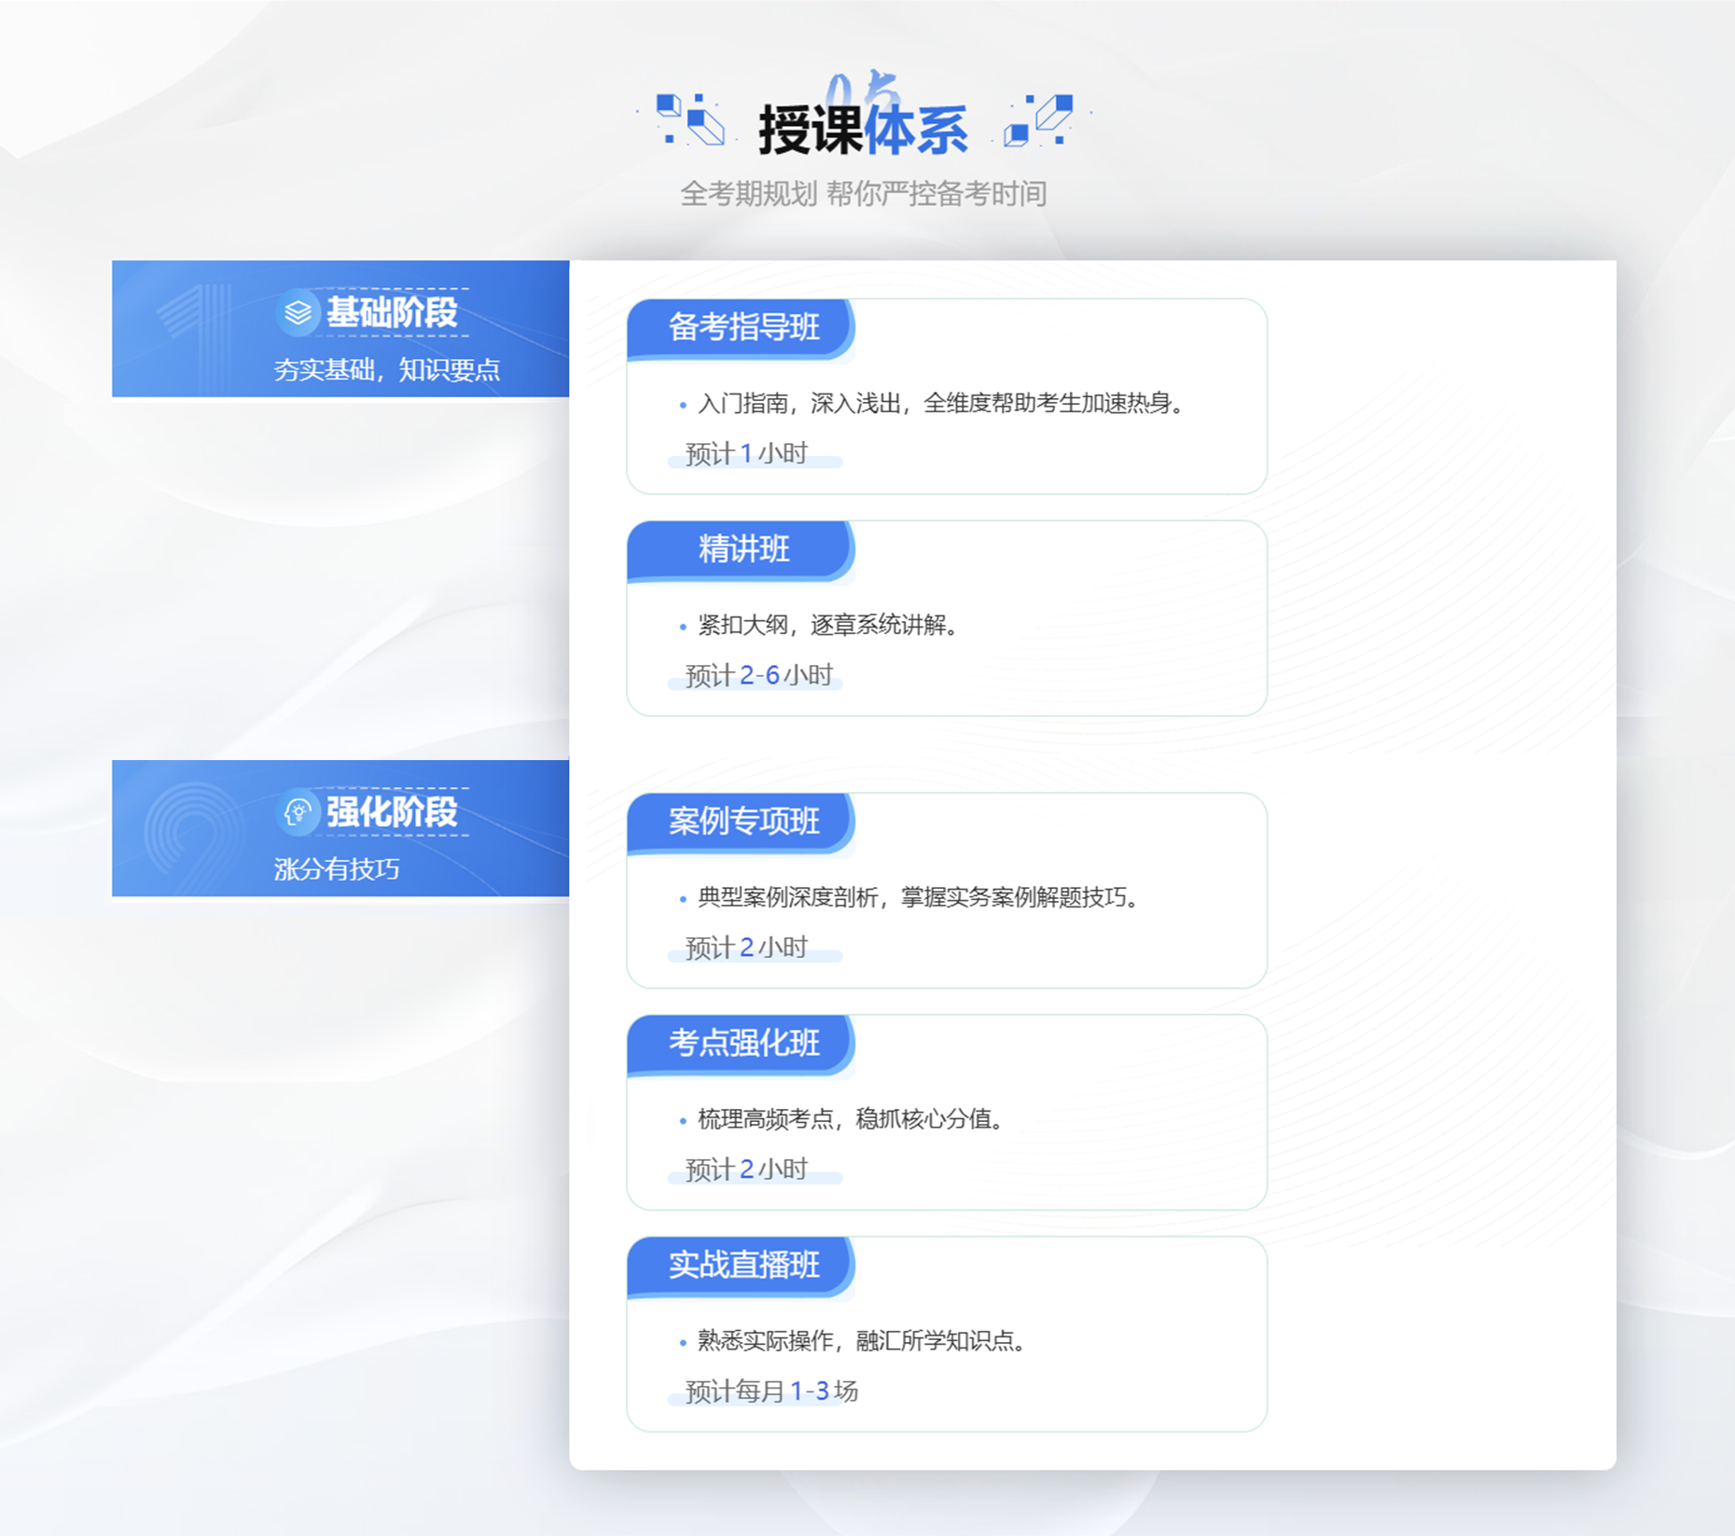Click text 涨分有技巧
Screen dimensions: 1735x1536
(337, 869)
